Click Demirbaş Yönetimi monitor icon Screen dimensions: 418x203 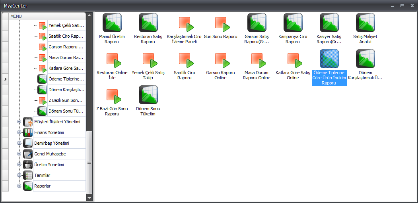pos(28,143)
